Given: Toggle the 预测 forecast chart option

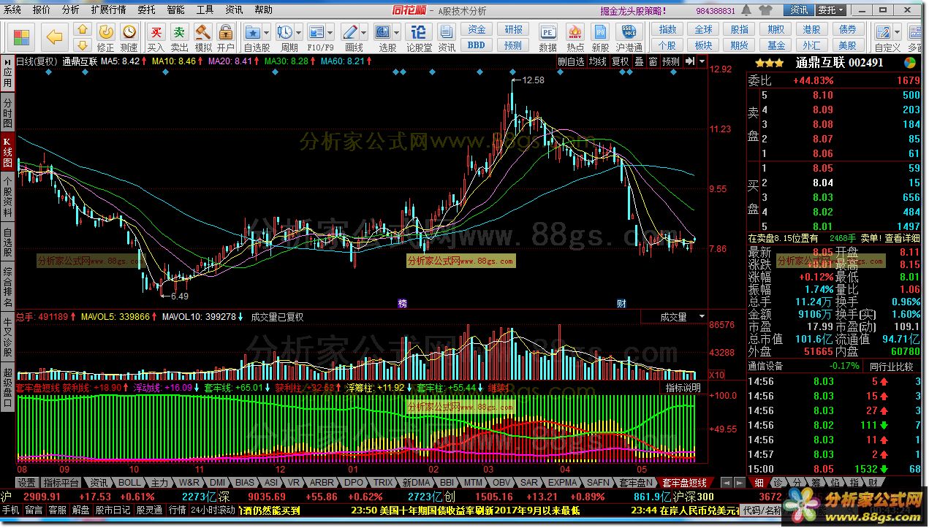Looking at the screenshot, I should 670,62.
